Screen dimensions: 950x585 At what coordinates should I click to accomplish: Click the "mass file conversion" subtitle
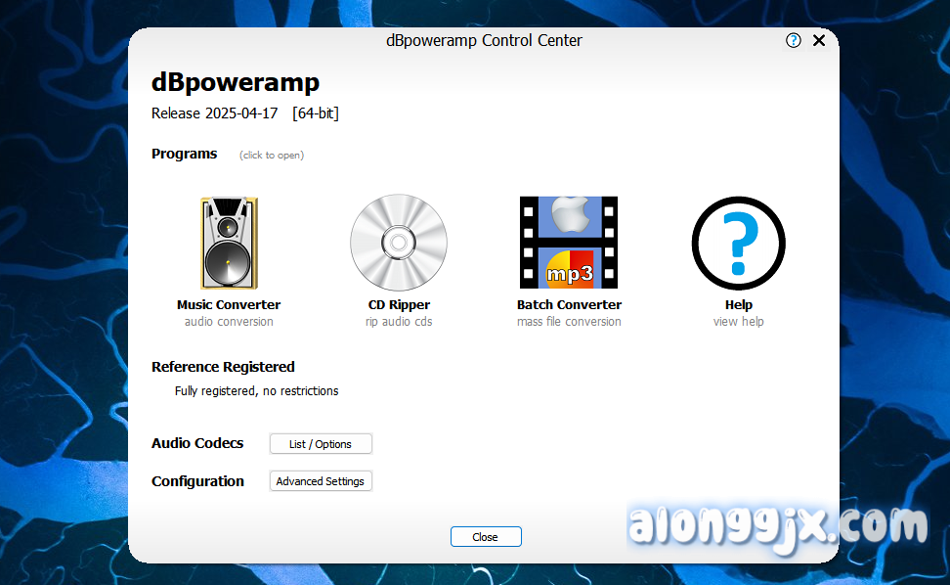pyautogui.click(x=569, y=322)
